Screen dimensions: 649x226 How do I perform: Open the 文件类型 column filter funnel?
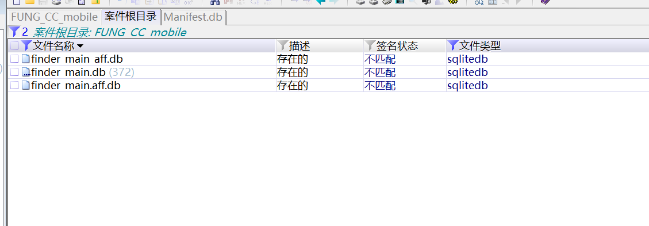coord(453,45)
